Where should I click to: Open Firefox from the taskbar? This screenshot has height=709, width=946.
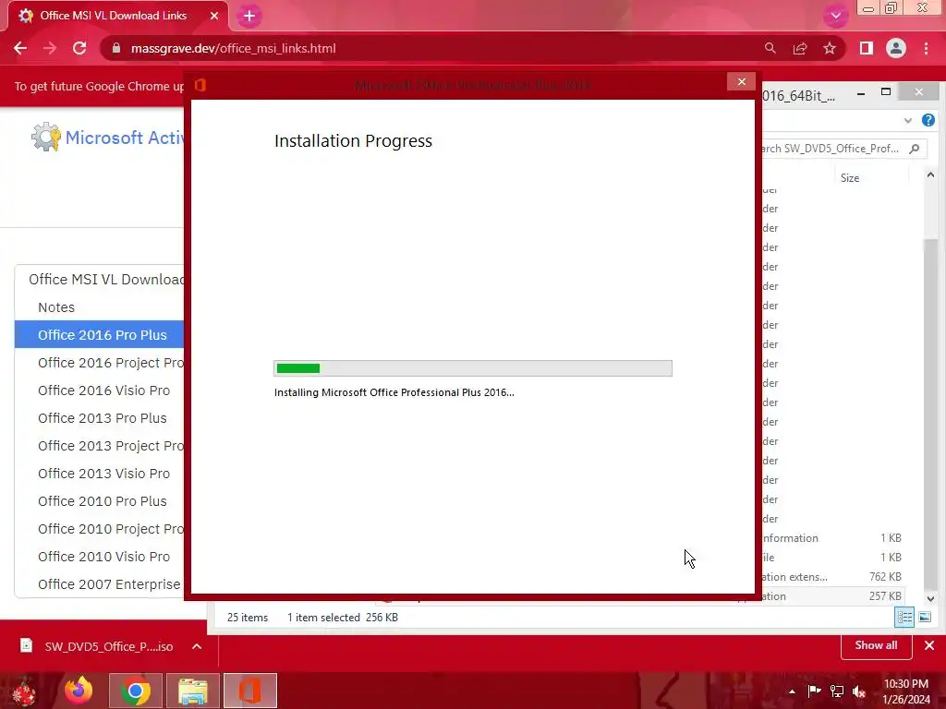pyautogui.click(x=79, y=691)
